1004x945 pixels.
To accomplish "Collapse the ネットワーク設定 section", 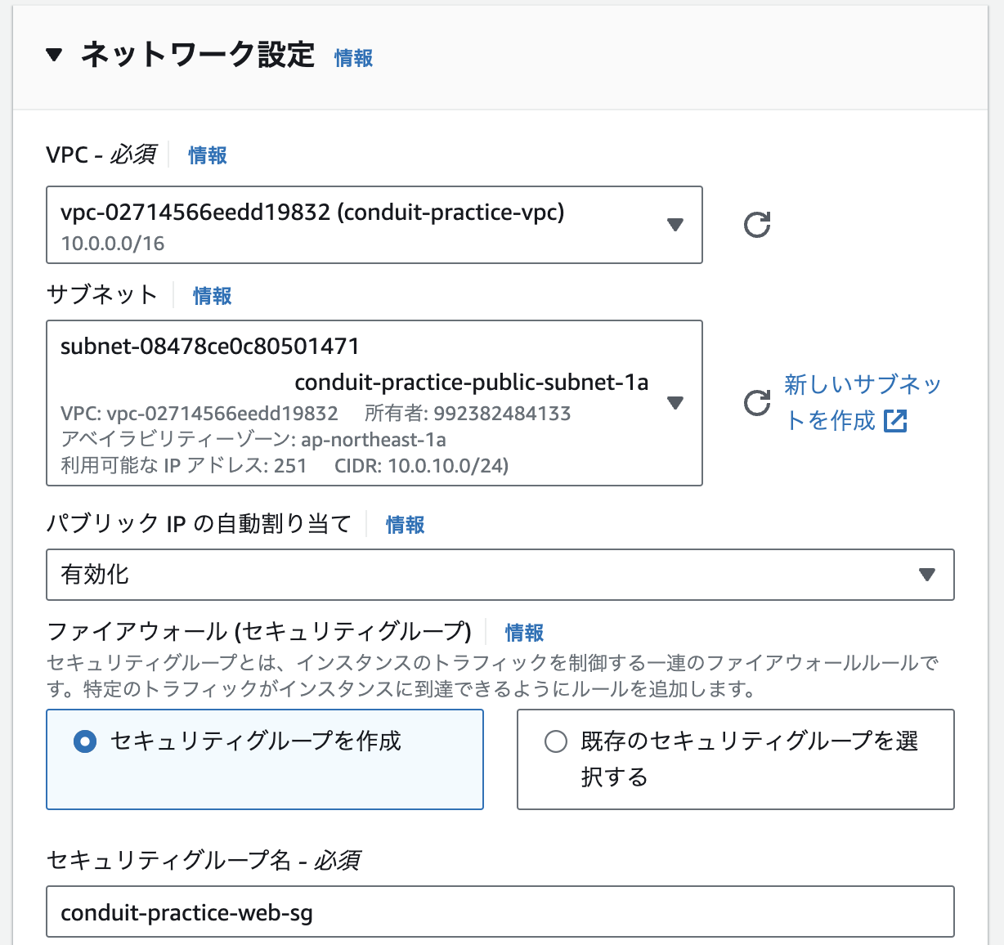I will 54,56.
